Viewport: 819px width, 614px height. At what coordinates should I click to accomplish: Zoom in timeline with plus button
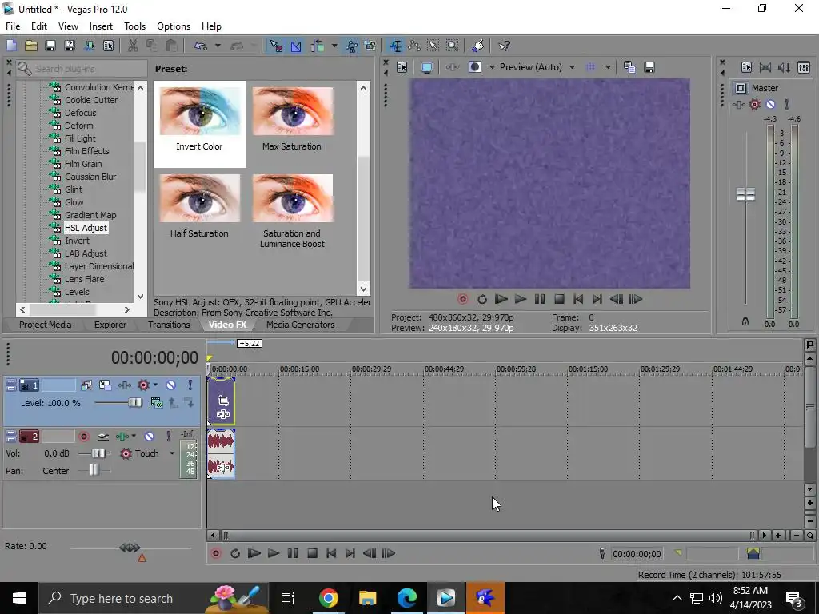(778, 536)
